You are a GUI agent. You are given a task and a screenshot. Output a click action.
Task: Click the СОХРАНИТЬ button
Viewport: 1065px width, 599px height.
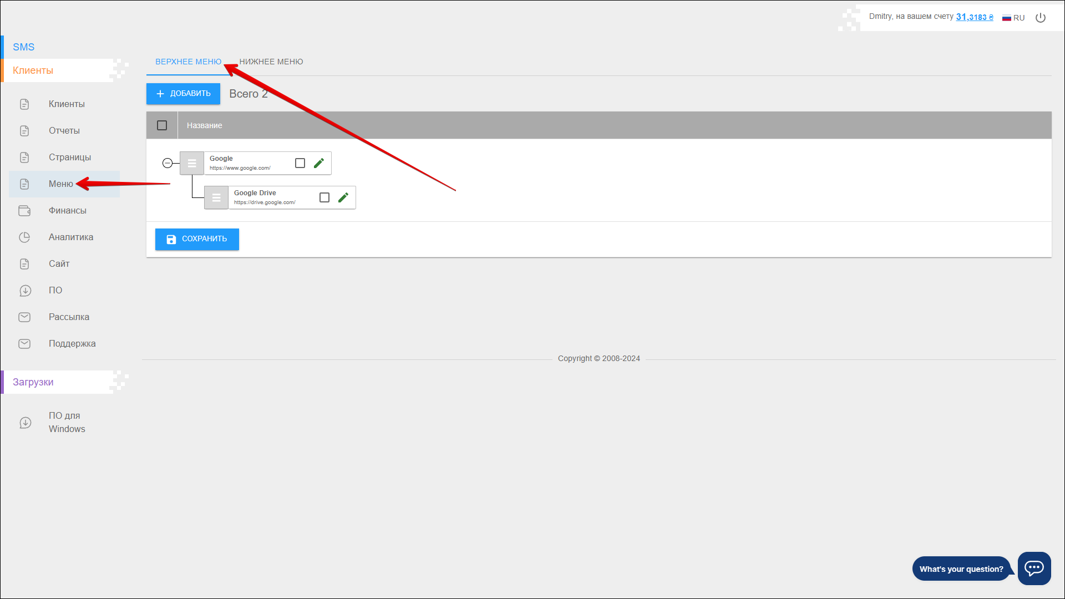(197, 239)
